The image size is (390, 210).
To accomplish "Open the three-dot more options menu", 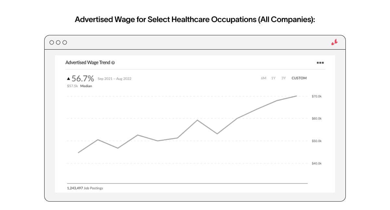I will [x=320, y=63].
